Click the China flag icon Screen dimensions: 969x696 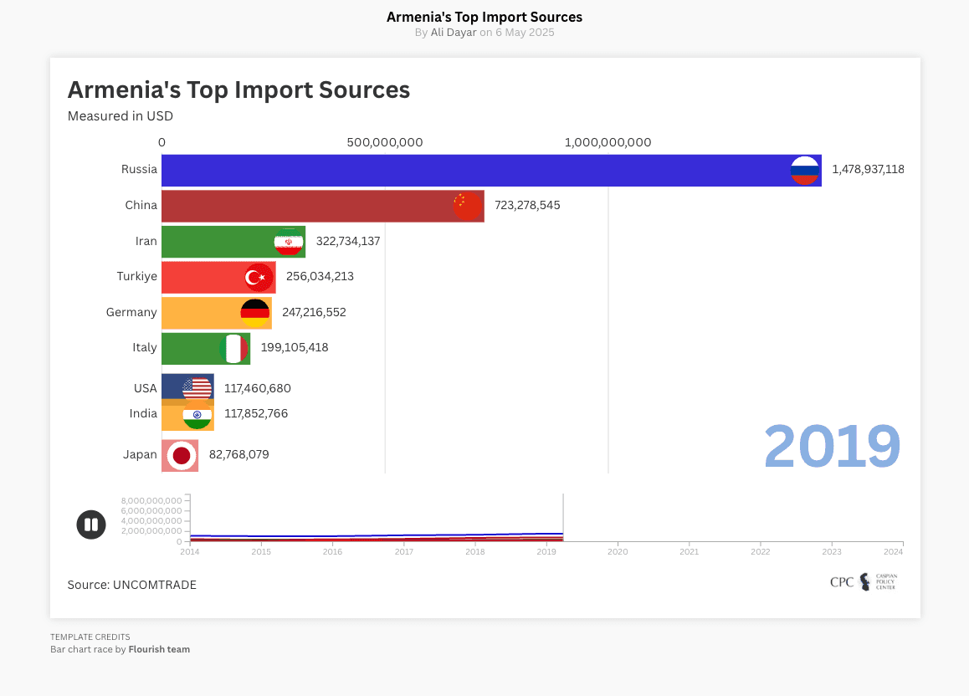[x=469, y=205]
